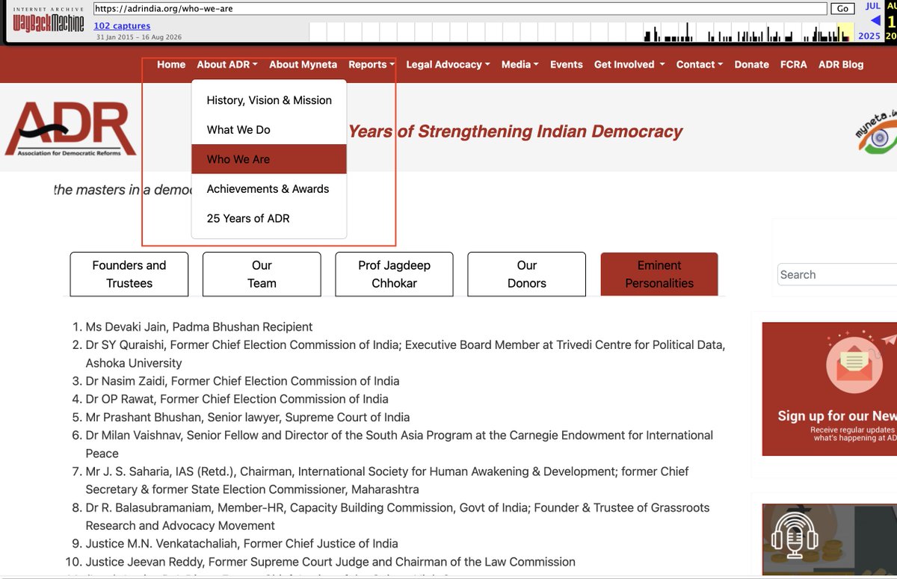Click the Strengthening Indian Democracy headline

tap(515, 132)
